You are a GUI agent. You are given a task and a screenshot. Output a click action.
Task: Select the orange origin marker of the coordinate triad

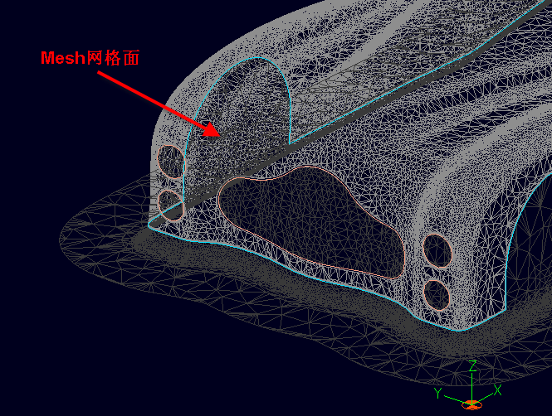point(471,404)
